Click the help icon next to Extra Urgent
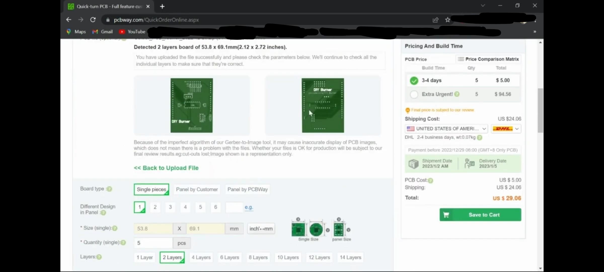Screen dimensions: 604x272 457,94
